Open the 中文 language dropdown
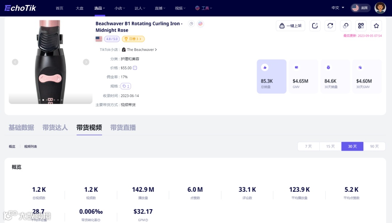 coord(338,8)
